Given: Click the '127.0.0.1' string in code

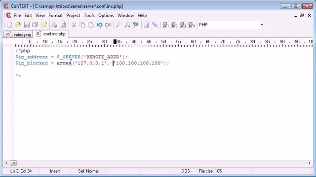Looking at the screenshot, I should [x=91, y=63].
